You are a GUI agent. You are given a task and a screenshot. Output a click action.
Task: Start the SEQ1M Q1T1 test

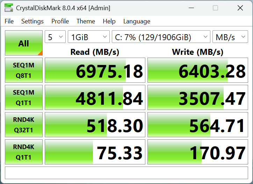(24, 97)
